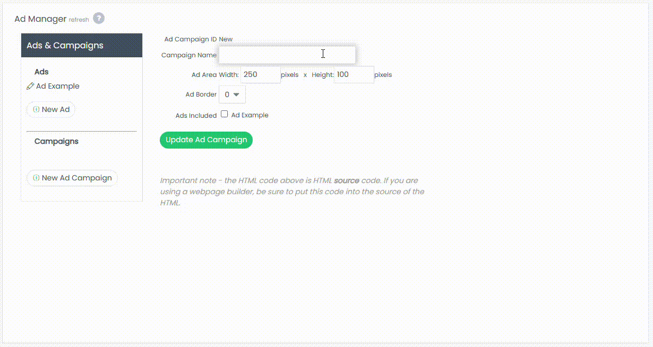Open the Ad Border dropdown
The height and width of the screenshot is (347, 653).
232,94
